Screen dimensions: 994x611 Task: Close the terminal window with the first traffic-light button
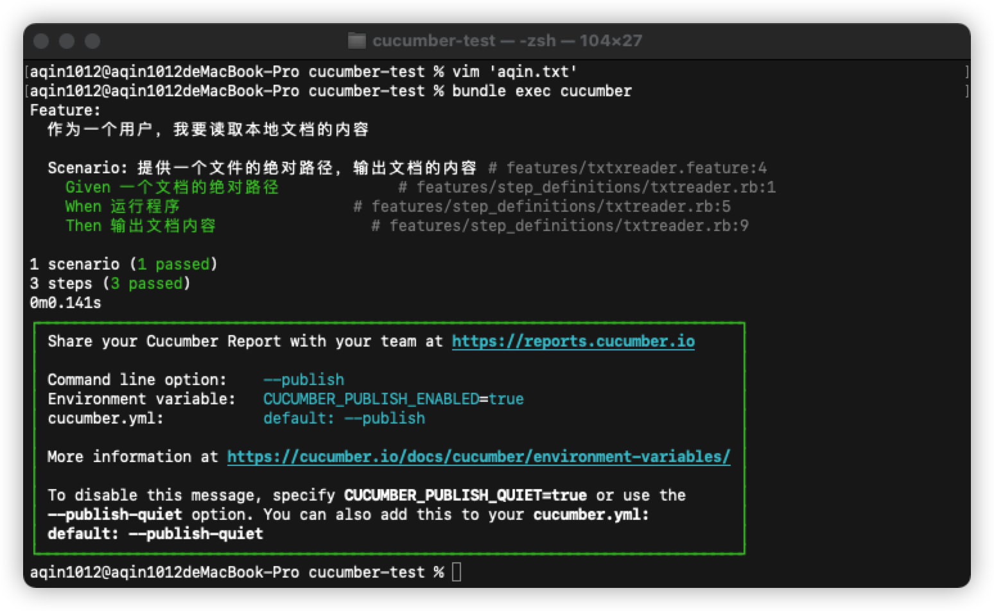[41, 41]
